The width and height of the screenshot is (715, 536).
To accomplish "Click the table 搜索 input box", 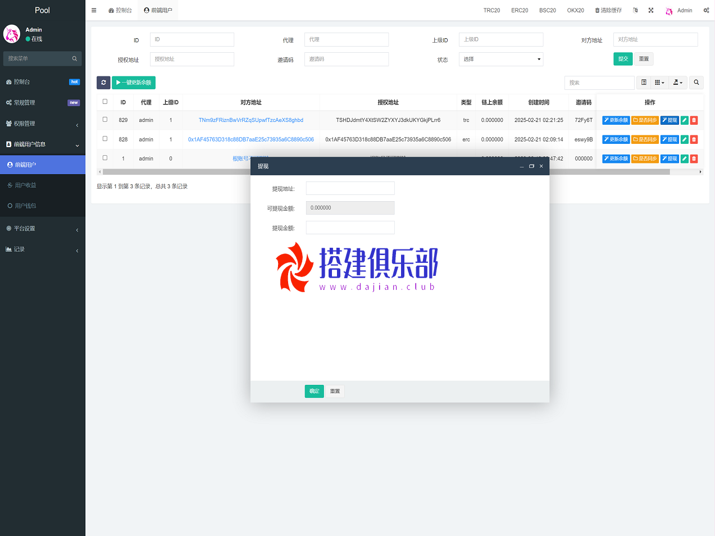I will tap(599, 83).
